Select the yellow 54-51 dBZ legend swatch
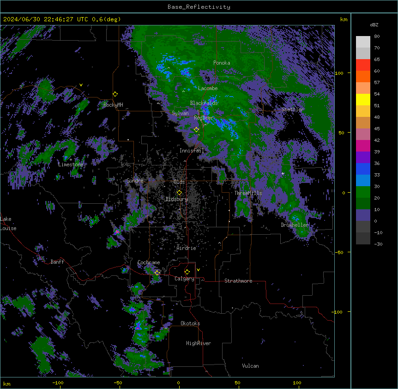Viewport: 398px width, 389px height. click(x=363, y=99)
